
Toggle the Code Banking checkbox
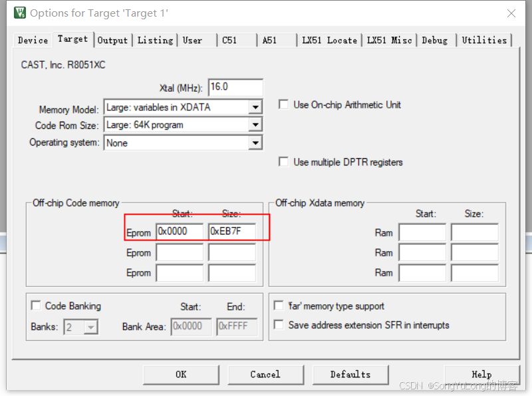tap(36, 306)
